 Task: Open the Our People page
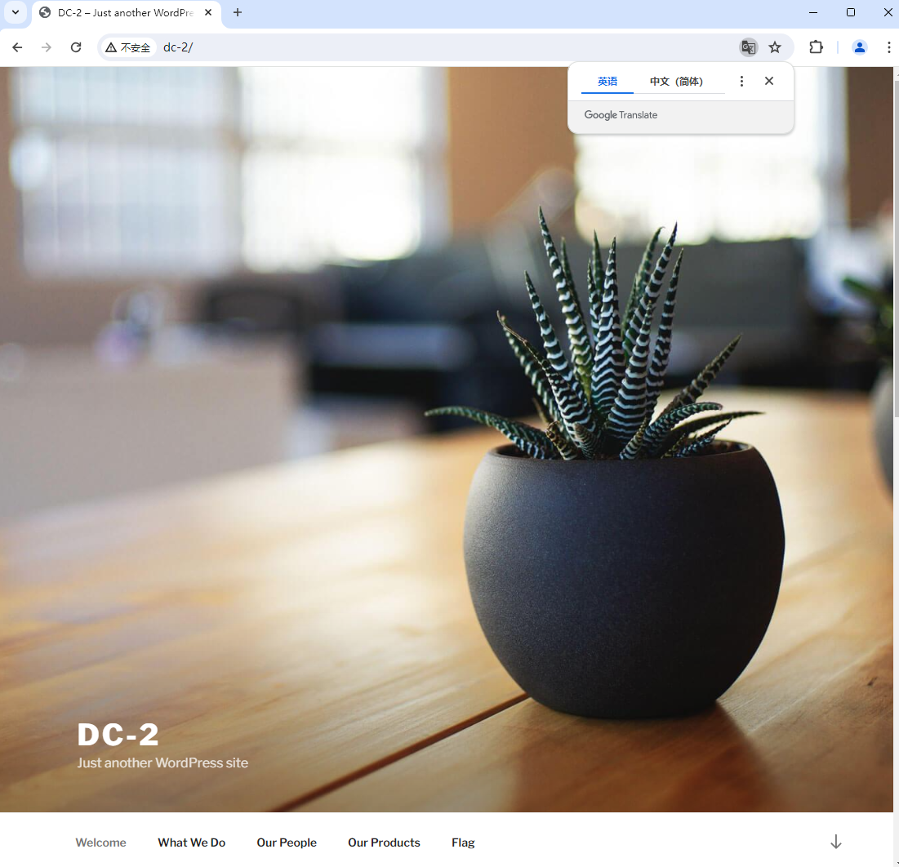(287, 843)
